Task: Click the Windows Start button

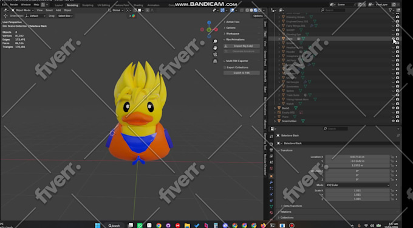Action: pos(97,226)
